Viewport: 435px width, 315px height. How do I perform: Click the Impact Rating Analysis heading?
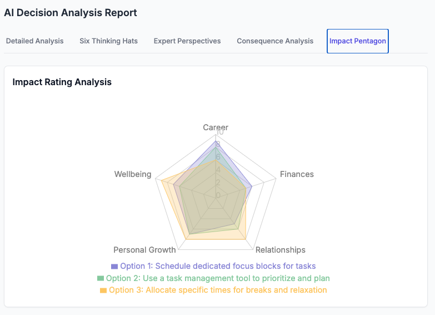[x=62, y=82]
